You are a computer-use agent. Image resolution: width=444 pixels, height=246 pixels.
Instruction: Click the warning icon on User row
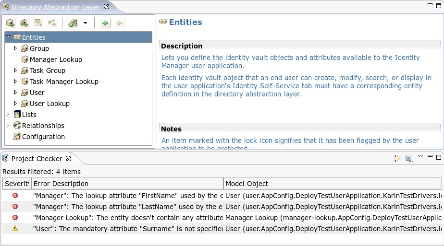tap(15, 228)
